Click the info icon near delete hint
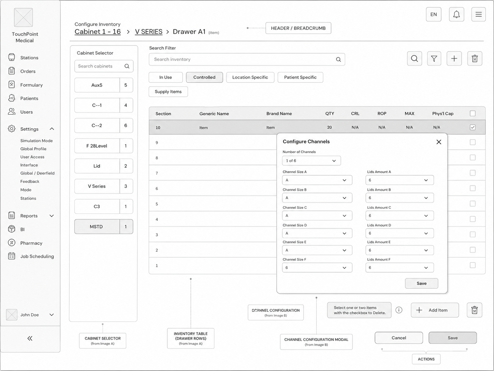494x371 pixels. (x=399, y=310)
